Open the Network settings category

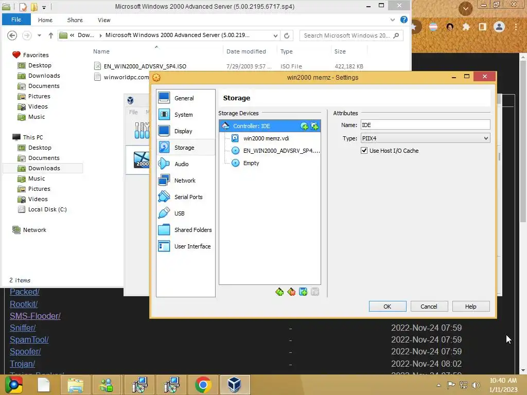(x=185, y=181)
